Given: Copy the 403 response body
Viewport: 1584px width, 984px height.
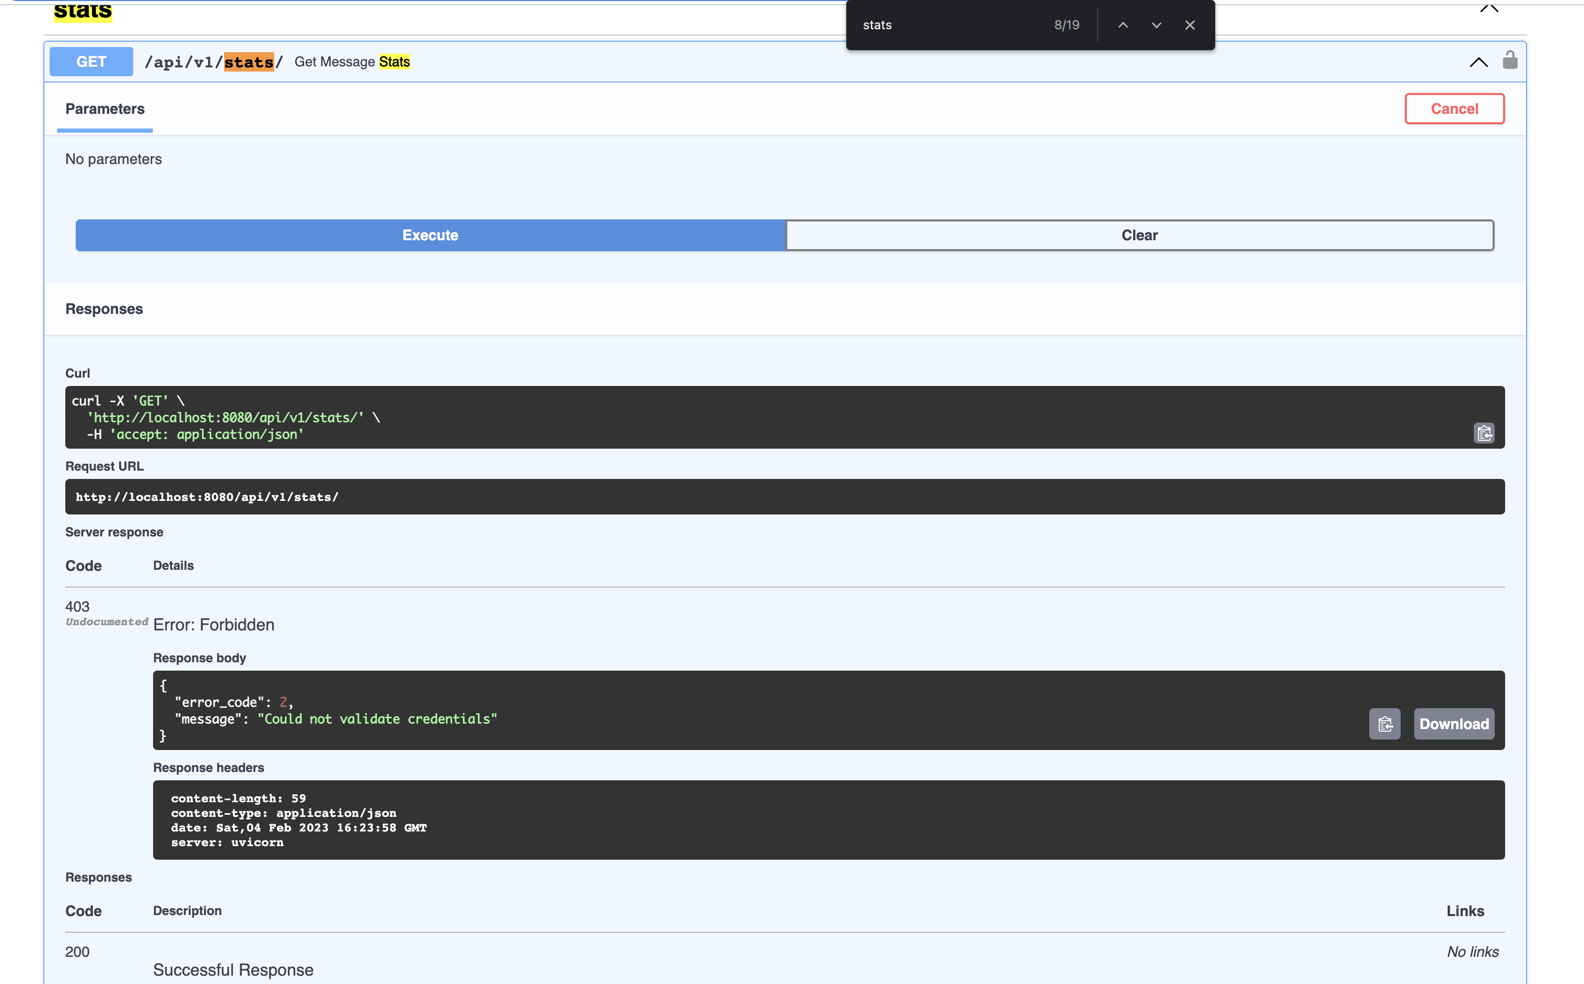Looking at the screenshot, I should coord(1385,724).
